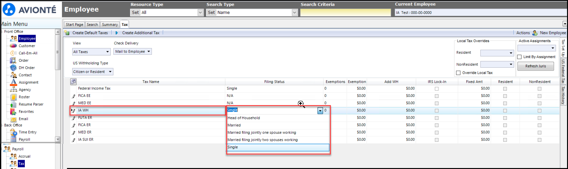
Task: Click the Search Criteria input field
Action: point(346,13)
